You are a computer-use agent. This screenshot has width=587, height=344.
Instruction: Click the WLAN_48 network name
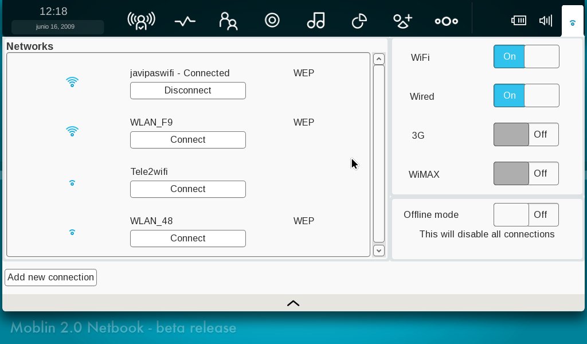151,221
